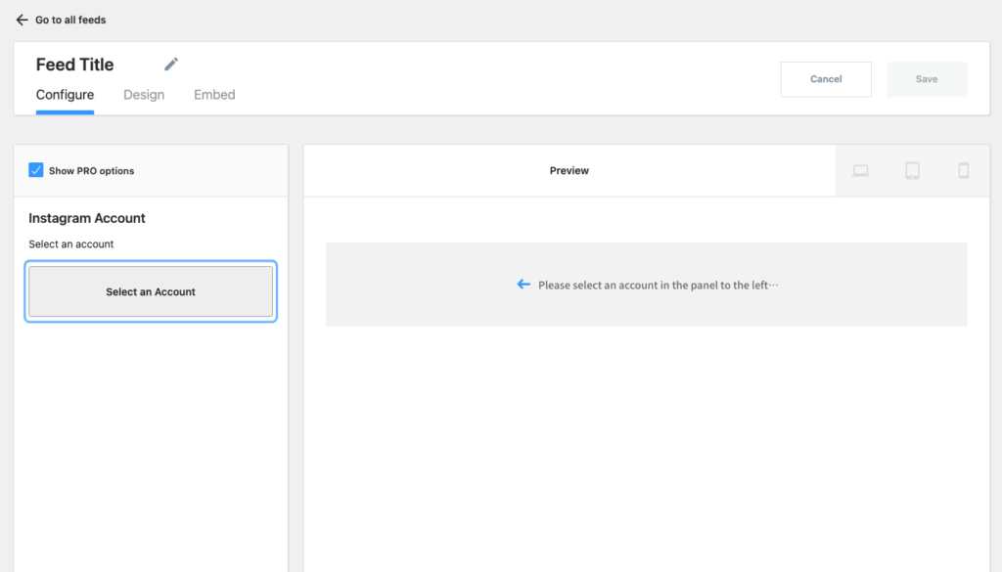Open the Design tab
Screen dimensions: 1002x572
(144, 95)
